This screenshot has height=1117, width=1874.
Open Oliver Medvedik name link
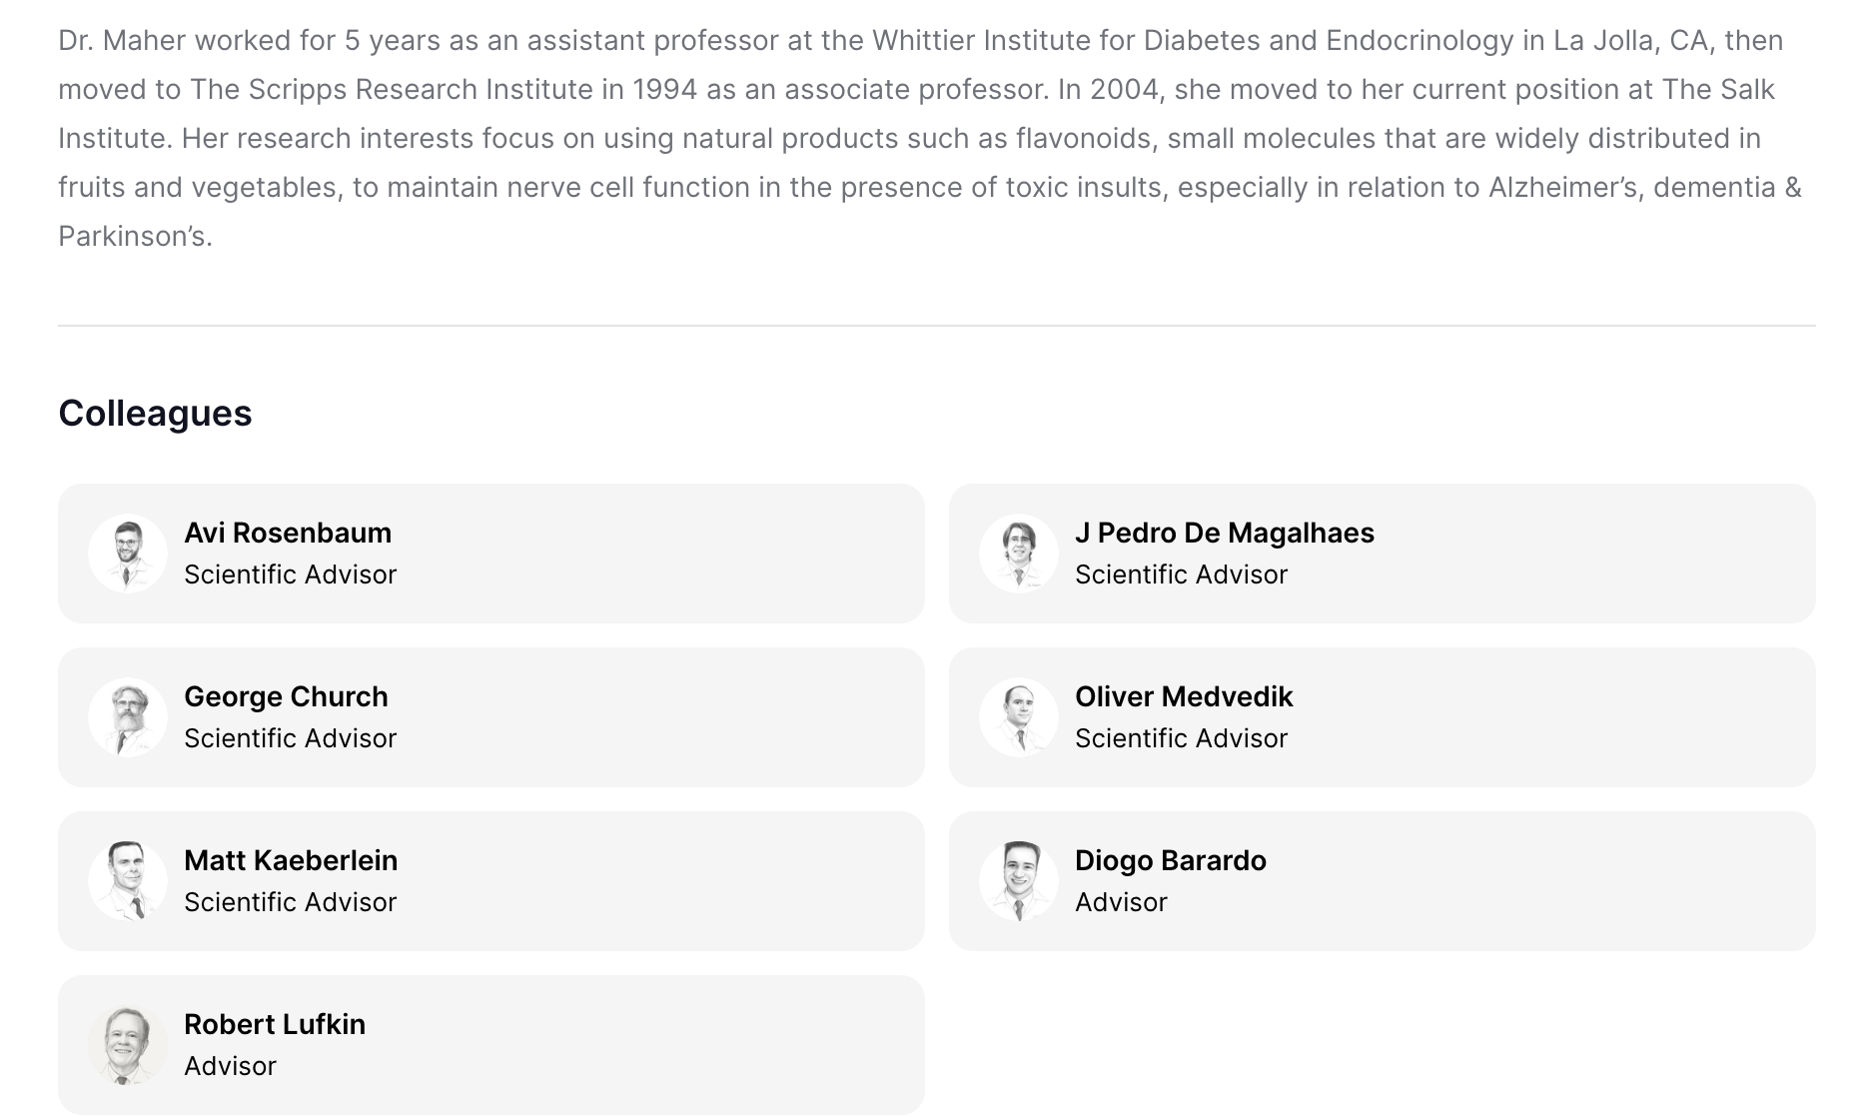[1184, 696]
